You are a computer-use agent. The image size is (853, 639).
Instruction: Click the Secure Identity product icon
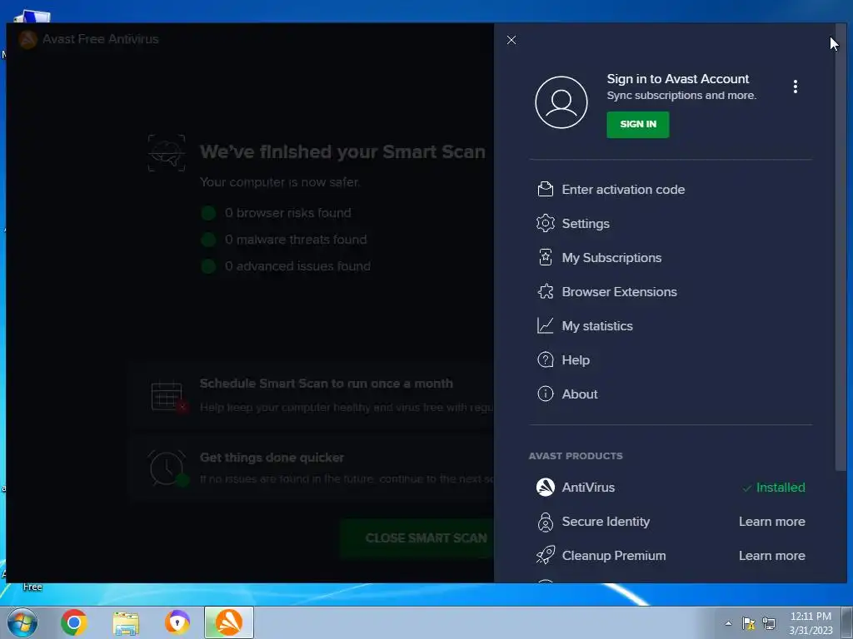(x=545, y=522)
